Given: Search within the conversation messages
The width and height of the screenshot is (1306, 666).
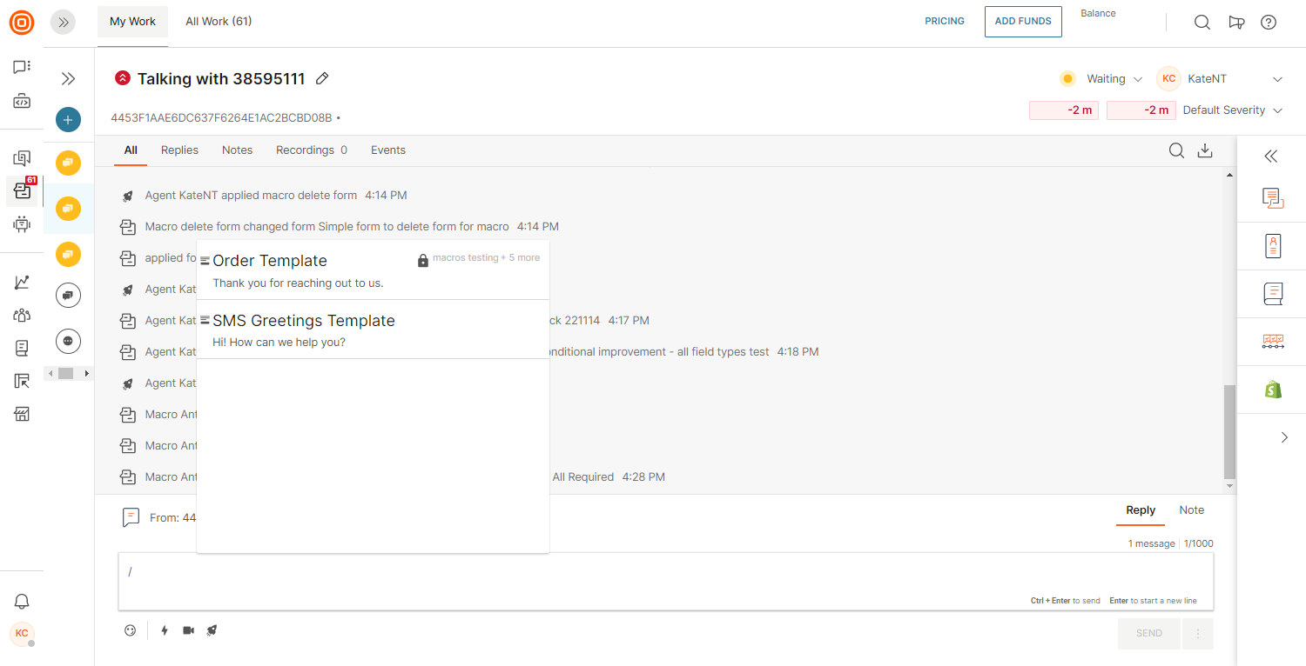Looking at the screenshot, I should (1176, 150).
